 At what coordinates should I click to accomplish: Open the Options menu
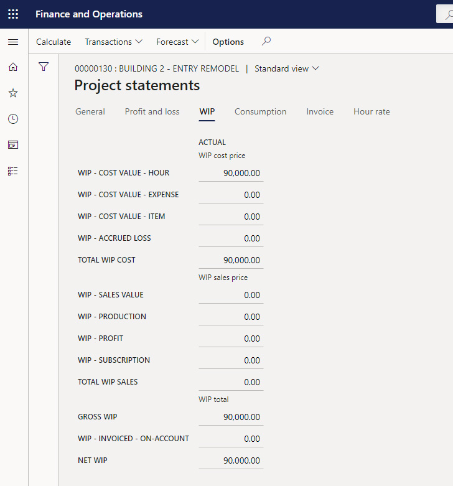(x=228, y=42)
